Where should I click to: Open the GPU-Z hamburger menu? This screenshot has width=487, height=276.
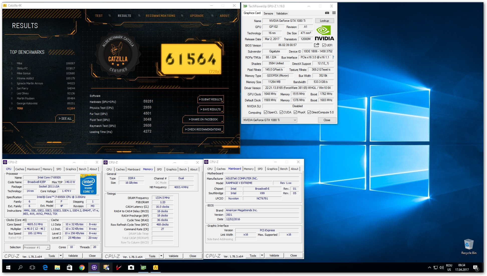pyautogui.click(x=334, y=13)
